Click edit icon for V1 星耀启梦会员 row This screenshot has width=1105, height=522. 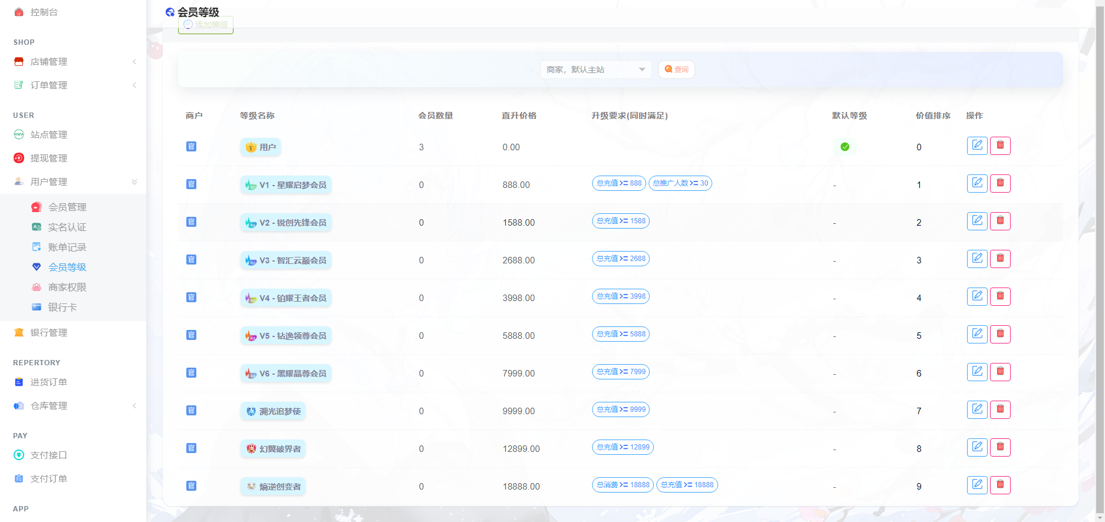[x=977, y=183]
